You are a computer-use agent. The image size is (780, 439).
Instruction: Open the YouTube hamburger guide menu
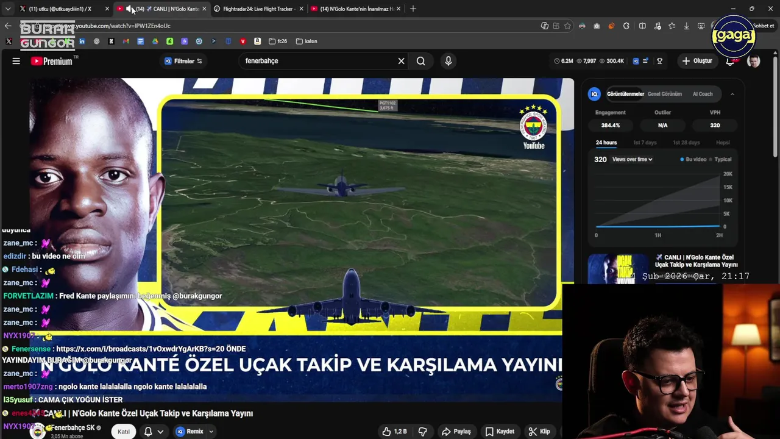click(x=16, y=61)
